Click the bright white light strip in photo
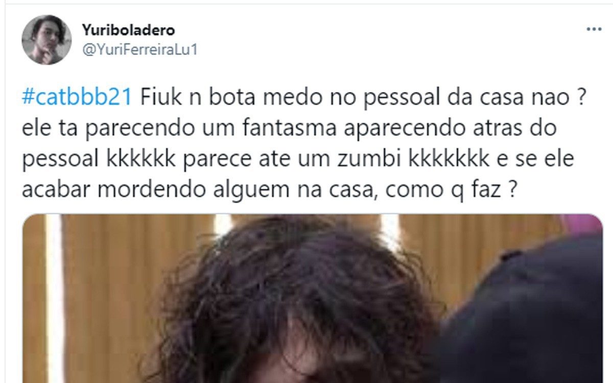This screenshot has height=383, width=613. click(55, 298)
